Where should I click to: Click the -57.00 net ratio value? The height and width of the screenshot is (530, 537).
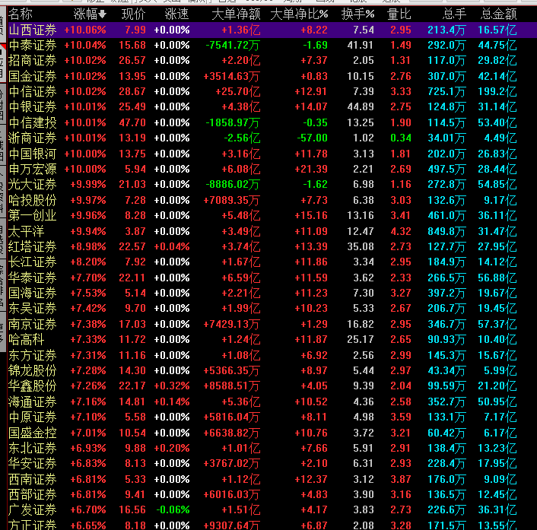312,138
